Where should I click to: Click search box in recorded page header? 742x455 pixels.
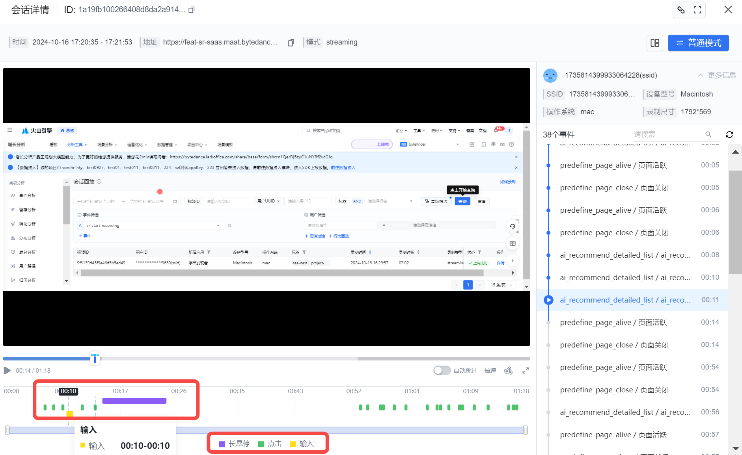click(347, 130)
